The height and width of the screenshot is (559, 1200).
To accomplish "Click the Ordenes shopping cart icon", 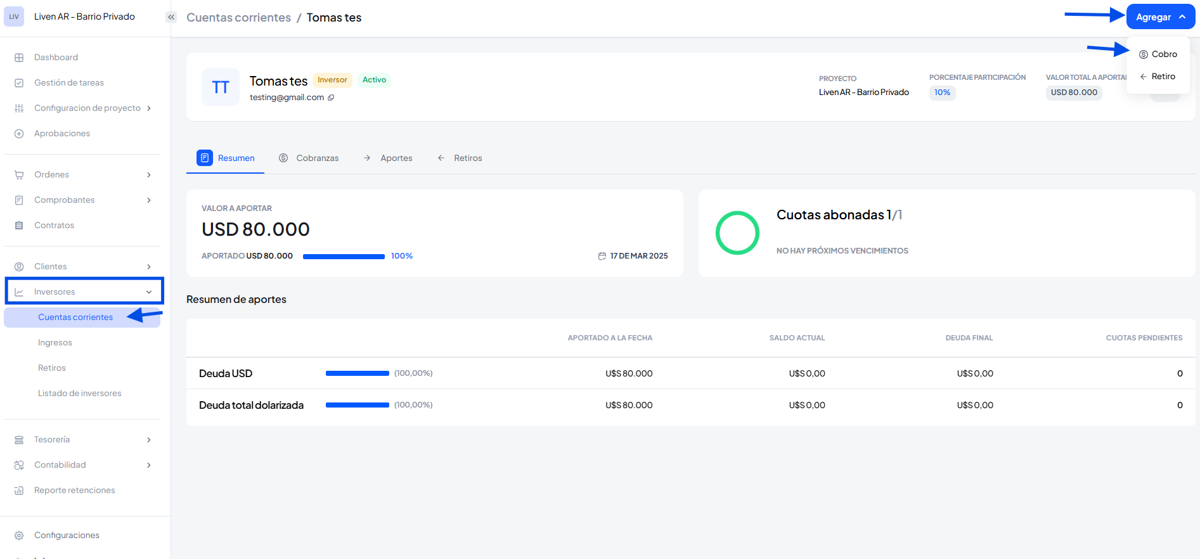I will click(19, 175).
